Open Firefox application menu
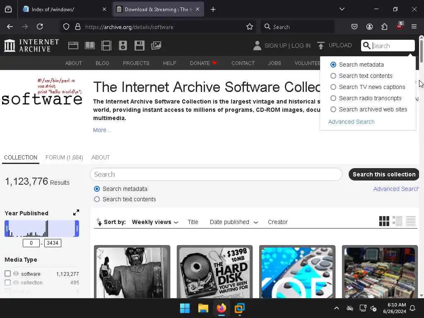This screenshot has height=318, width=424. (x=414, y=26)
